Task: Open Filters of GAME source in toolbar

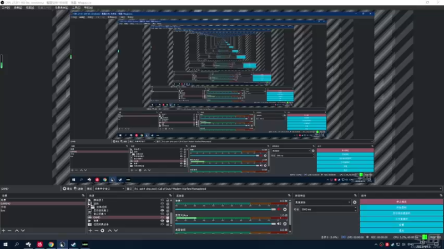Action: pos(79,189)
